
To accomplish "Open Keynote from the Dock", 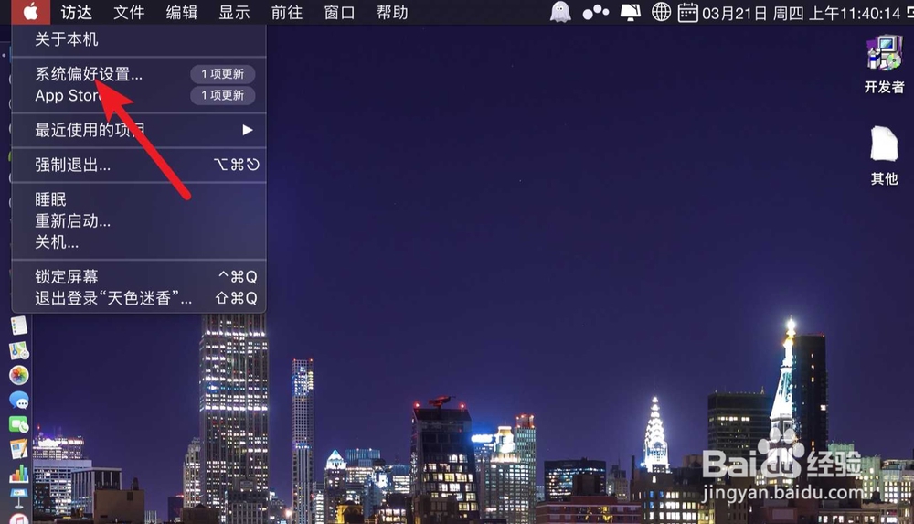I will [x=18, y=497].
